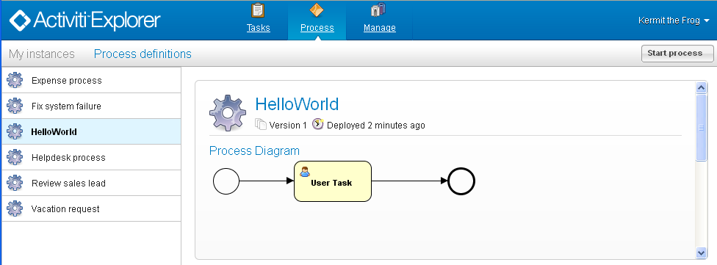
Task: Click the detail panel scrollbar thumb
Action: click(701, 128)
